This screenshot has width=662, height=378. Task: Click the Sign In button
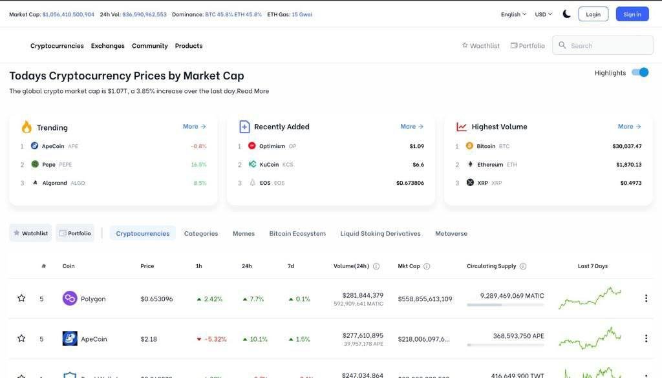[632, 14]
